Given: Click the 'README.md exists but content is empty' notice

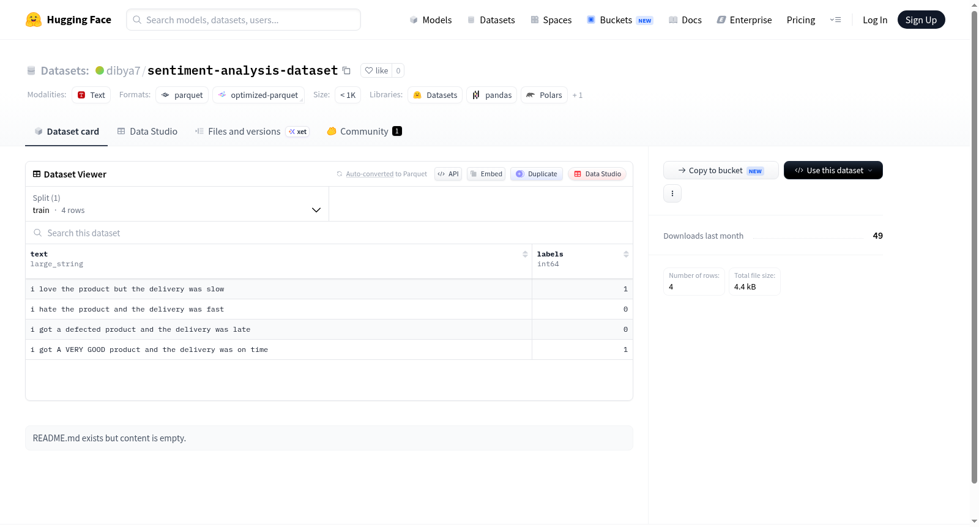Looking at the screenshot, I should point(329,438).
